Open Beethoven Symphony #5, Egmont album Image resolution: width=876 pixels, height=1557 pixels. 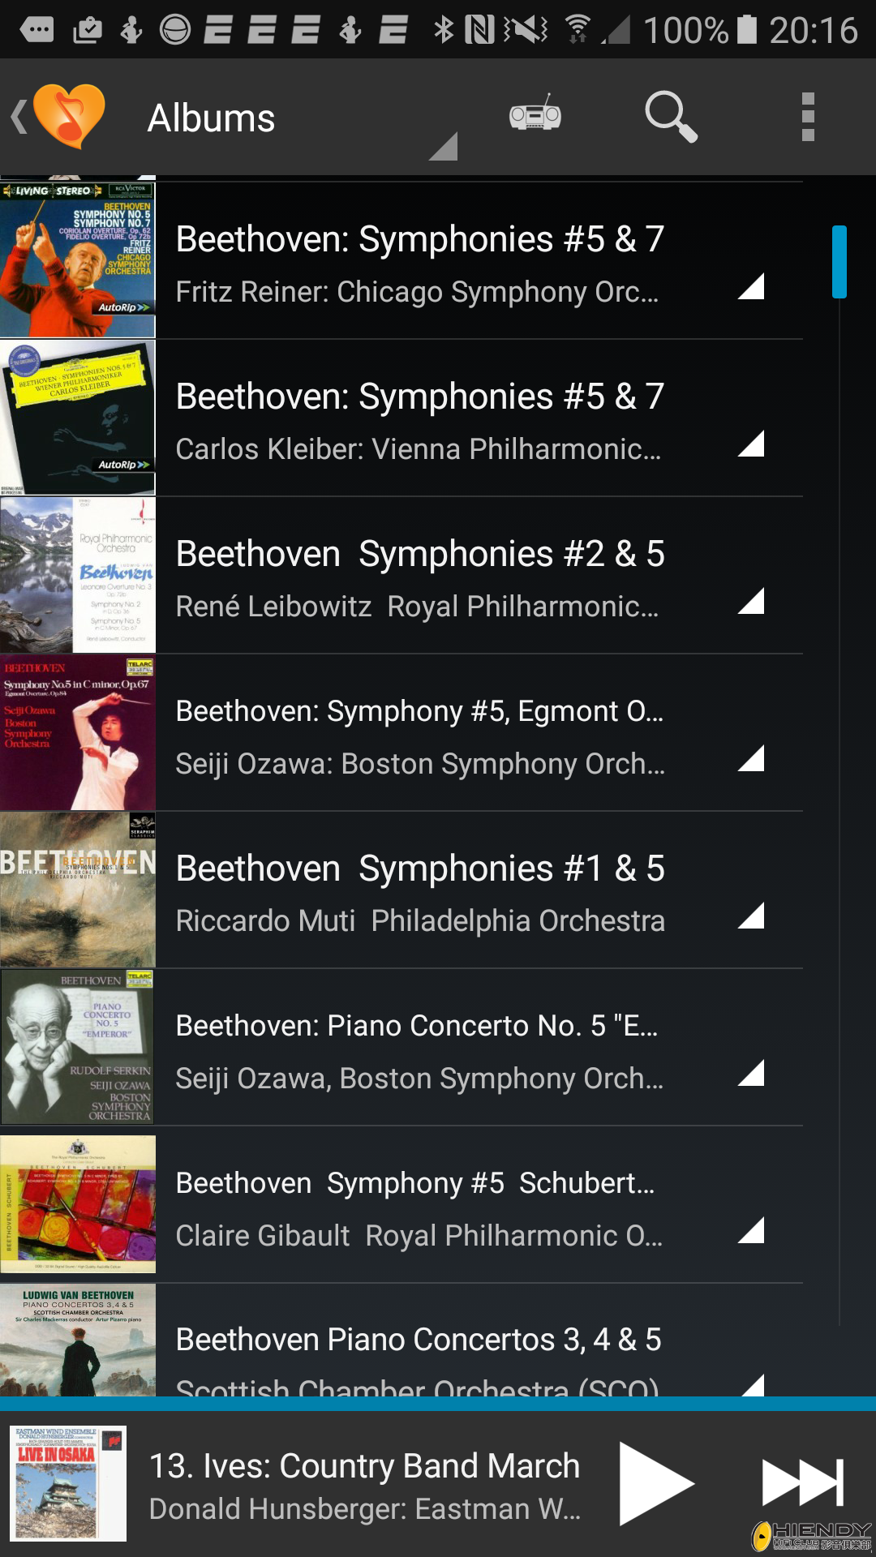(419, 735)
